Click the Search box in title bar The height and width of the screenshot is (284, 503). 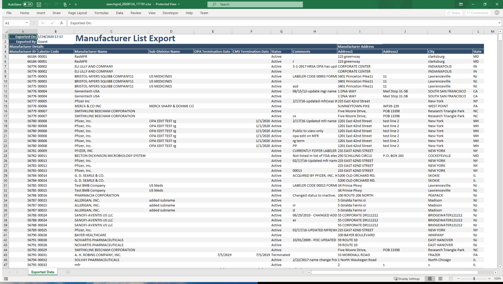pos(255,4)
